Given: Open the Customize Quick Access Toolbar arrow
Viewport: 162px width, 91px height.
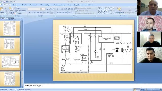Looking at the screenshot, I should 15,2.
